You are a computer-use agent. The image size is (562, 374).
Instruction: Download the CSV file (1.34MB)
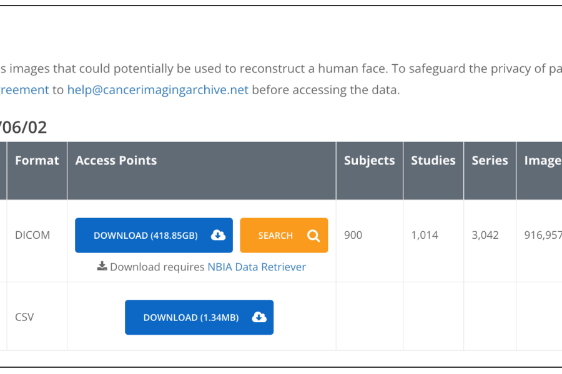click(199, 317)
